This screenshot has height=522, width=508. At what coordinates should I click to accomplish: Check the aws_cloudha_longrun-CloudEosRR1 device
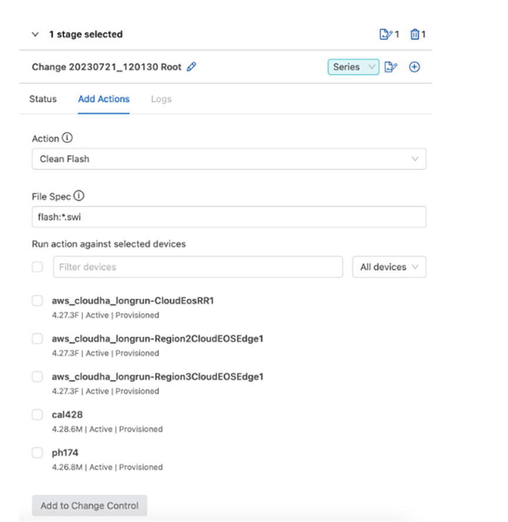[x=37, y=300]
